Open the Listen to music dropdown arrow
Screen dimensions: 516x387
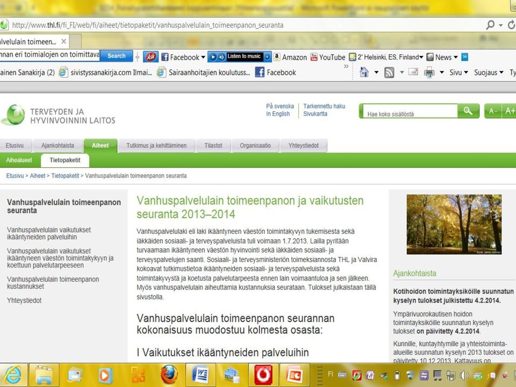pyautogui.click(x=268, y=57)
